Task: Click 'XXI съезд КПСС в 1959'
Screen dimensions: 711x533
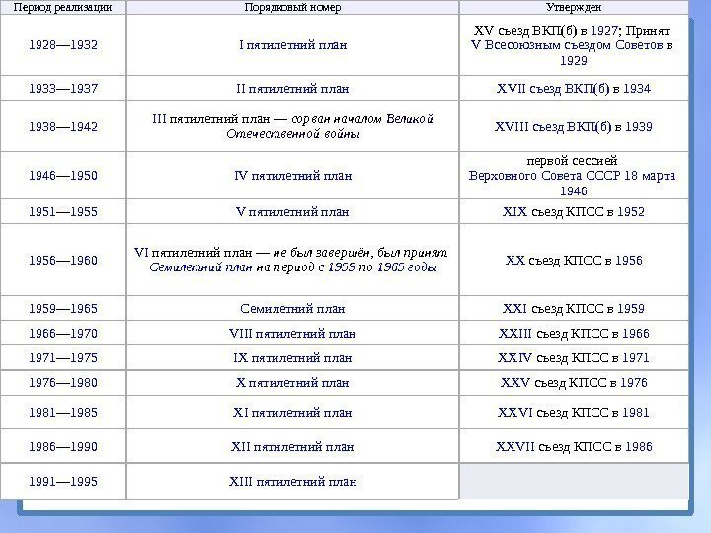Action: click(x=574, y=309)
